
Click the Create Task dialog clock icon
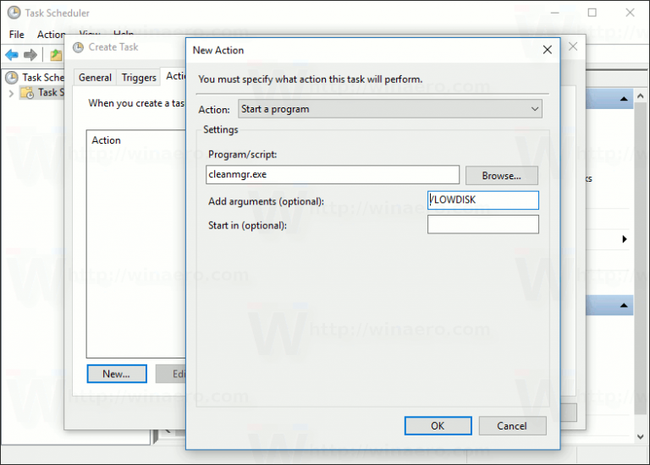[79, 47]
